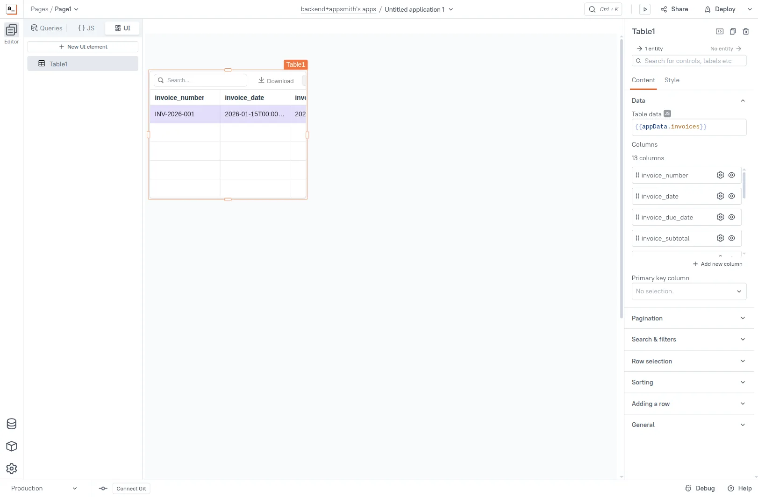Click the Help question icon

tap(731, 489)
